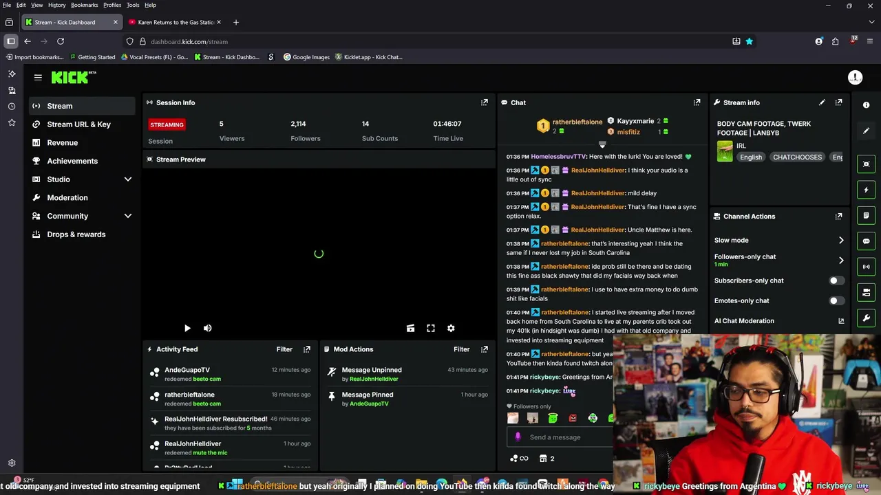Click the broadcast signal sidebar icon
Screen dimensions: 881x495
(x=866, y=267)
